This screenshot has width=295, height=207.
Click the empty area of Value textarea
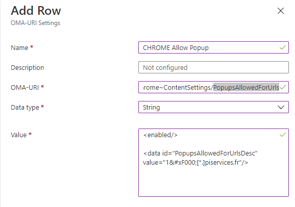coord(213,182)
